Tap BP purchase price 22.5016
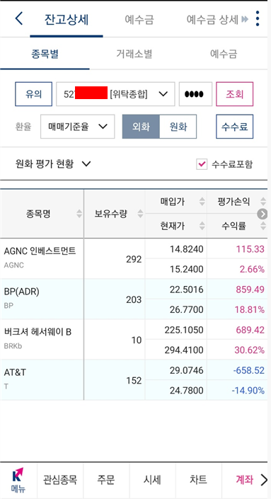The image size is (271, 499). pyautogui.click(x=186, y=289)
